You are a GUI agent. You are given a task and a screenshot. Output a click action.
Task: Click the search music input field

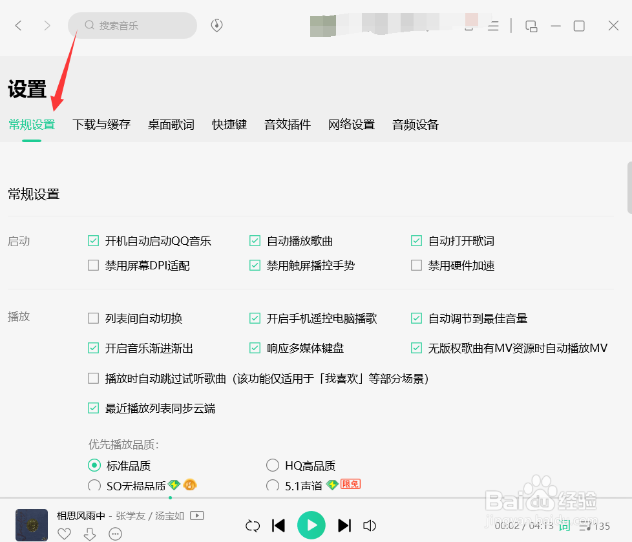(132, 25)
